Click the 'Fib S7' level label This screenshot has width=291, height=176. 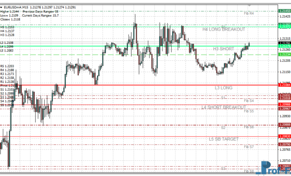coord(249,147)
